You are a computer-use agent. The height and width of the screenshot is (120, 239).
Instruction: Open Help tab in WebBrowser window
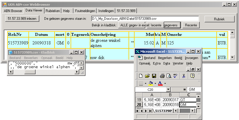(x=67, y=11)
